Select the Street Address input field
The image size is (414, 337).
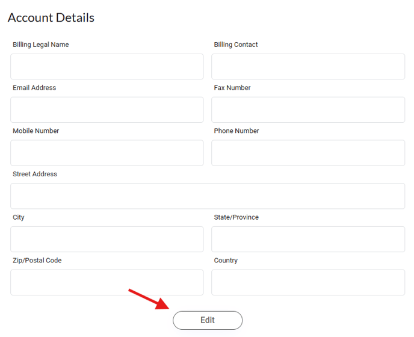[x=208, y=196]
